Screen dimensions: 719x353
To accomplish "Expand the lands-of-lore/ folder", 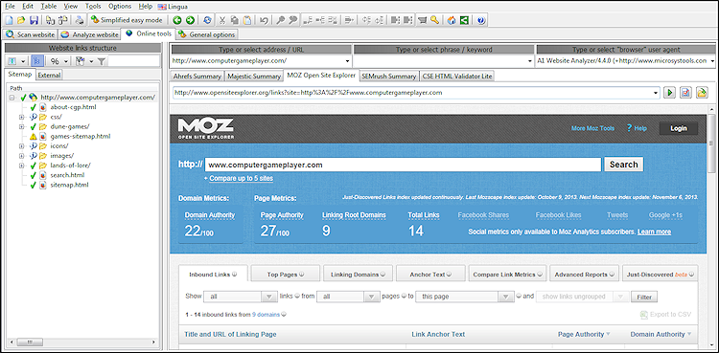I will (21, 165).
